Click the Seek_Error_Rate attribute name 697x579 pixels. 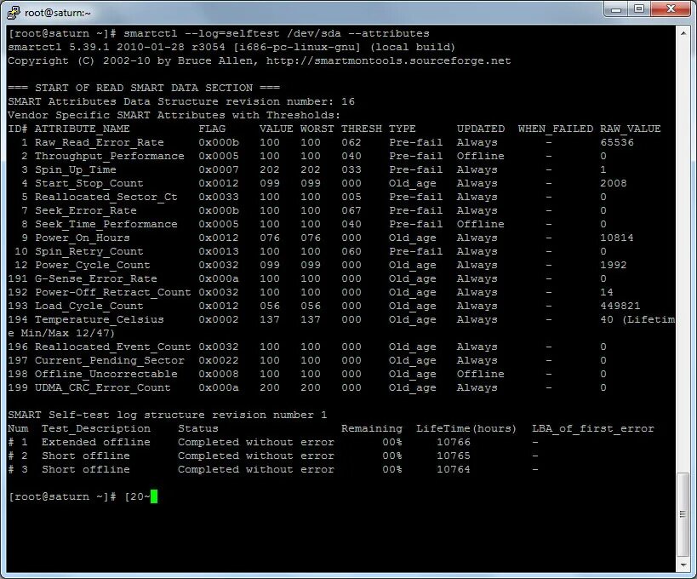85,211
